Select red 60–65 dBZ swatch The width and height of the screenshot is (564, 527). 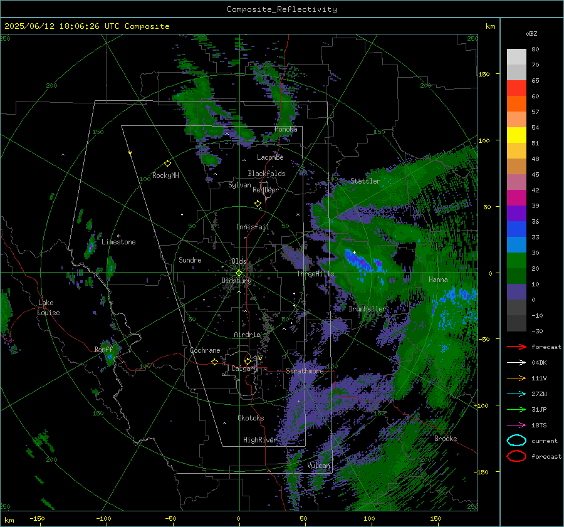pos(516,88)
